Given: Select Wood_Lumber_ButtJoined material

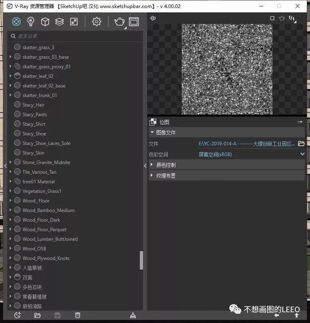Looking at the screenshot, I should (x=50, y=239).
